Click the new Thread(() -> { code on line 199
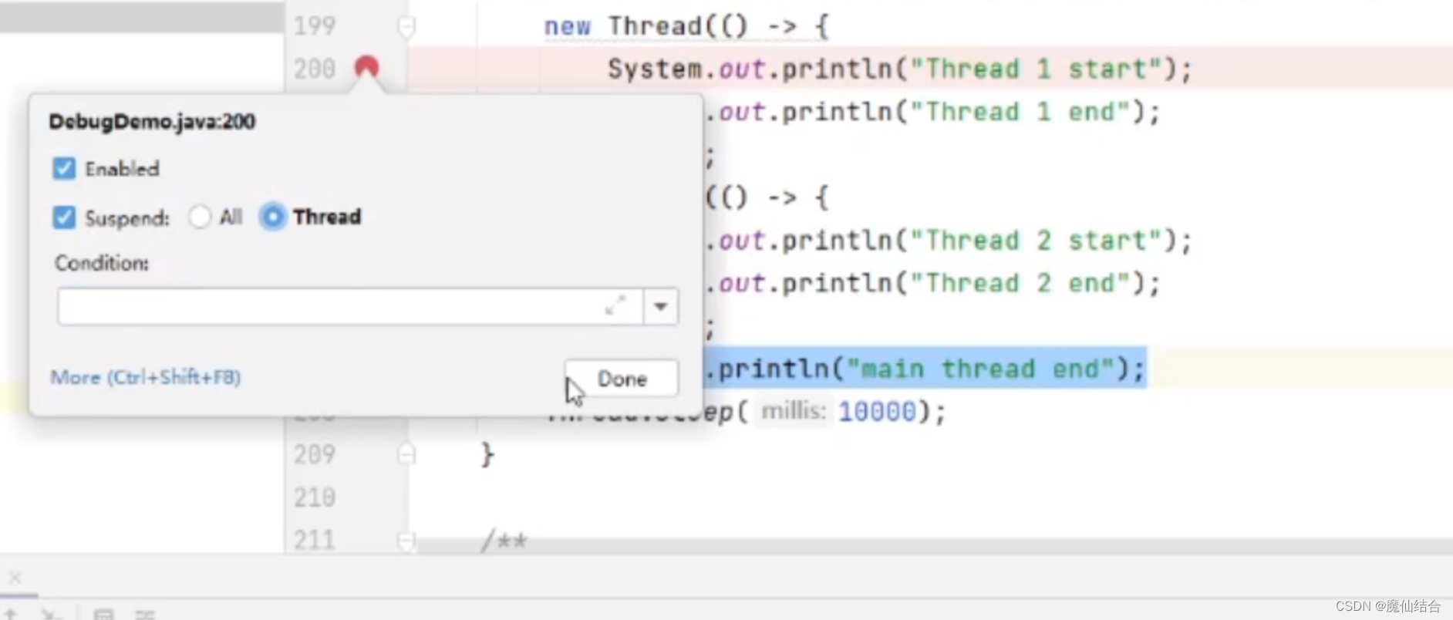The height and width of the screenshot is (620, 1453). 686,26
